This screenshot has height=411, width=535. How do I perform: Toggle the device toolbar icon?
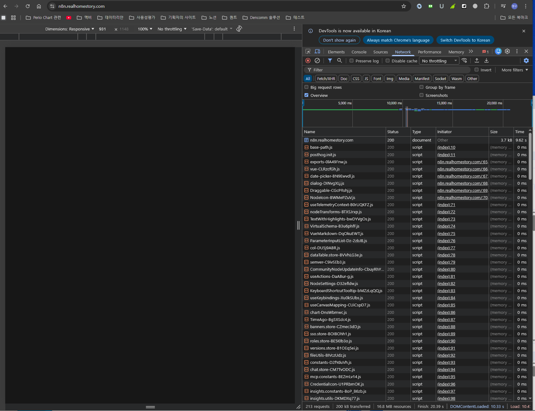[x=317, y=52]
